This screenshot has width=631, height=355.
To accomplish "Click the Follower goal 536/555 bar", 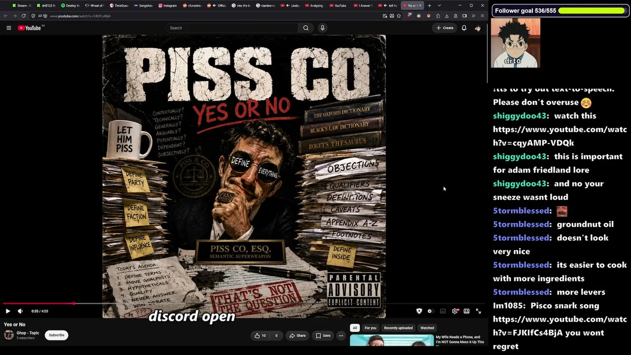I will coord(560,10).
